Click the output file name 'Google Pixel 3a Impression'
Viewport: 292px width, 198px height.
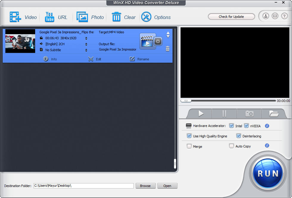click(117, 49)
